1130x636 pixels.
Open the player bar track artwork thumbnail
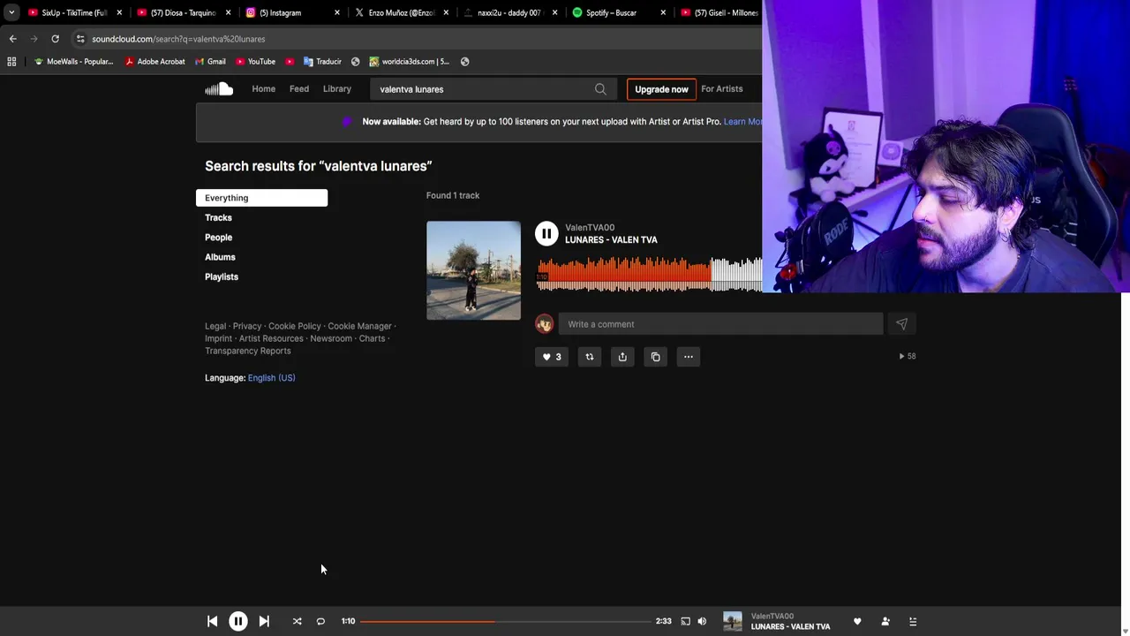[x=733, y=621]
